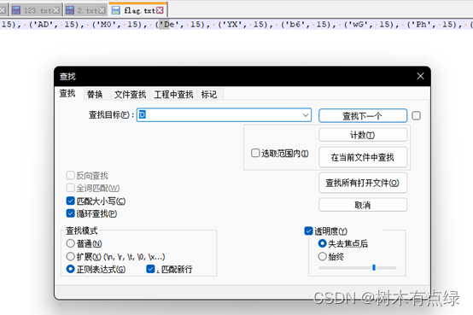Image resolution: width=473 pixels, height=315 pixels.
Task: Click the 'Ph' text in the editor
Action: [x=421, y=24]
